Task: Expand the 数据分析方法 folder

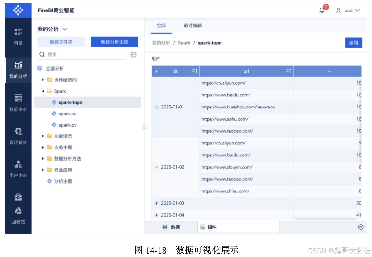Action: tap(43, 158)
